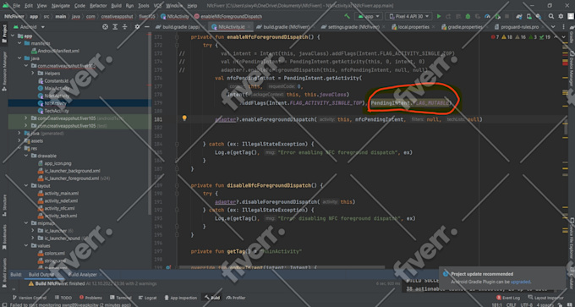Open Bookmarks sidebar tool window

tap(4, 237)
